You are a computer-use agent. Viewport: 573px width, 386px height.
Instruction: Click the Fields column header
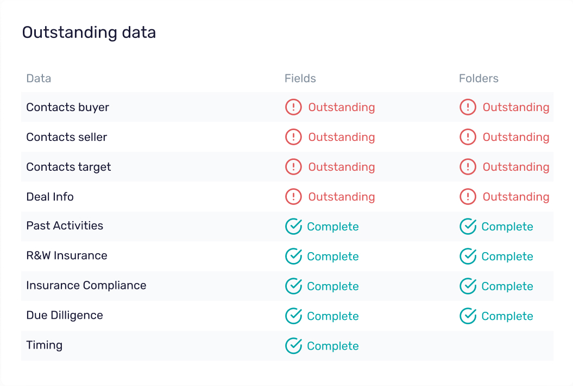(x=300, y=79)
